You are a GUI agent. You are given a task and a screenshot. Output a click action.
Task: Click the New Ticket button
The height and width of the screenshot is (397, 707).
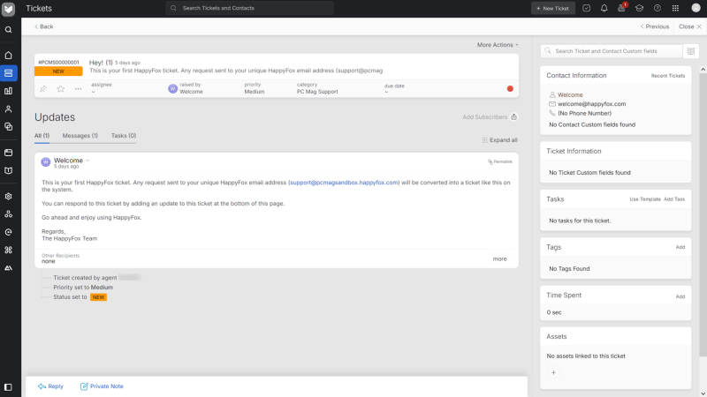[x=553, y=8]
